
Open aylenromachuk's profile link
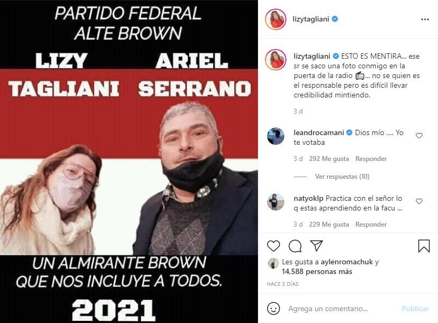coord(347,262)
